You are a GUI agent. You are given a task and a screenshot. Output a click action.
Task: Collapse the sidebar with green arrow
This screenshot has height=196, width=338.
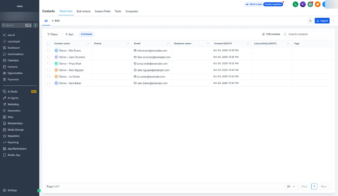(x=39, y=191)
